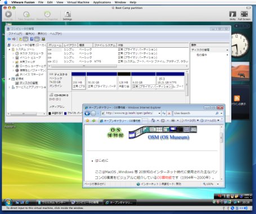Expand the タスク スケジューラ tree node
This screenshot has height=214, width=256.
pyautogui.click(x=14, y=53)
